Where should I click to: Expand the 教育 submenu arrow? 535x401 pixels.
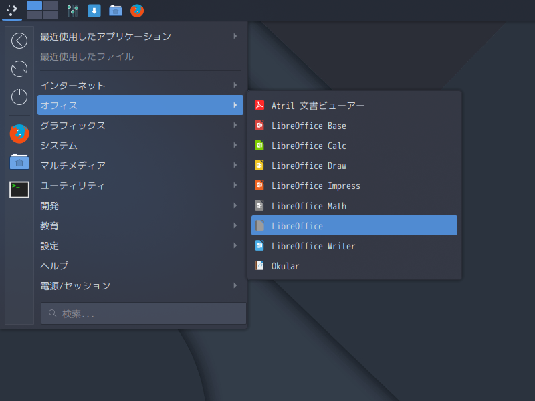coord(235,225)
